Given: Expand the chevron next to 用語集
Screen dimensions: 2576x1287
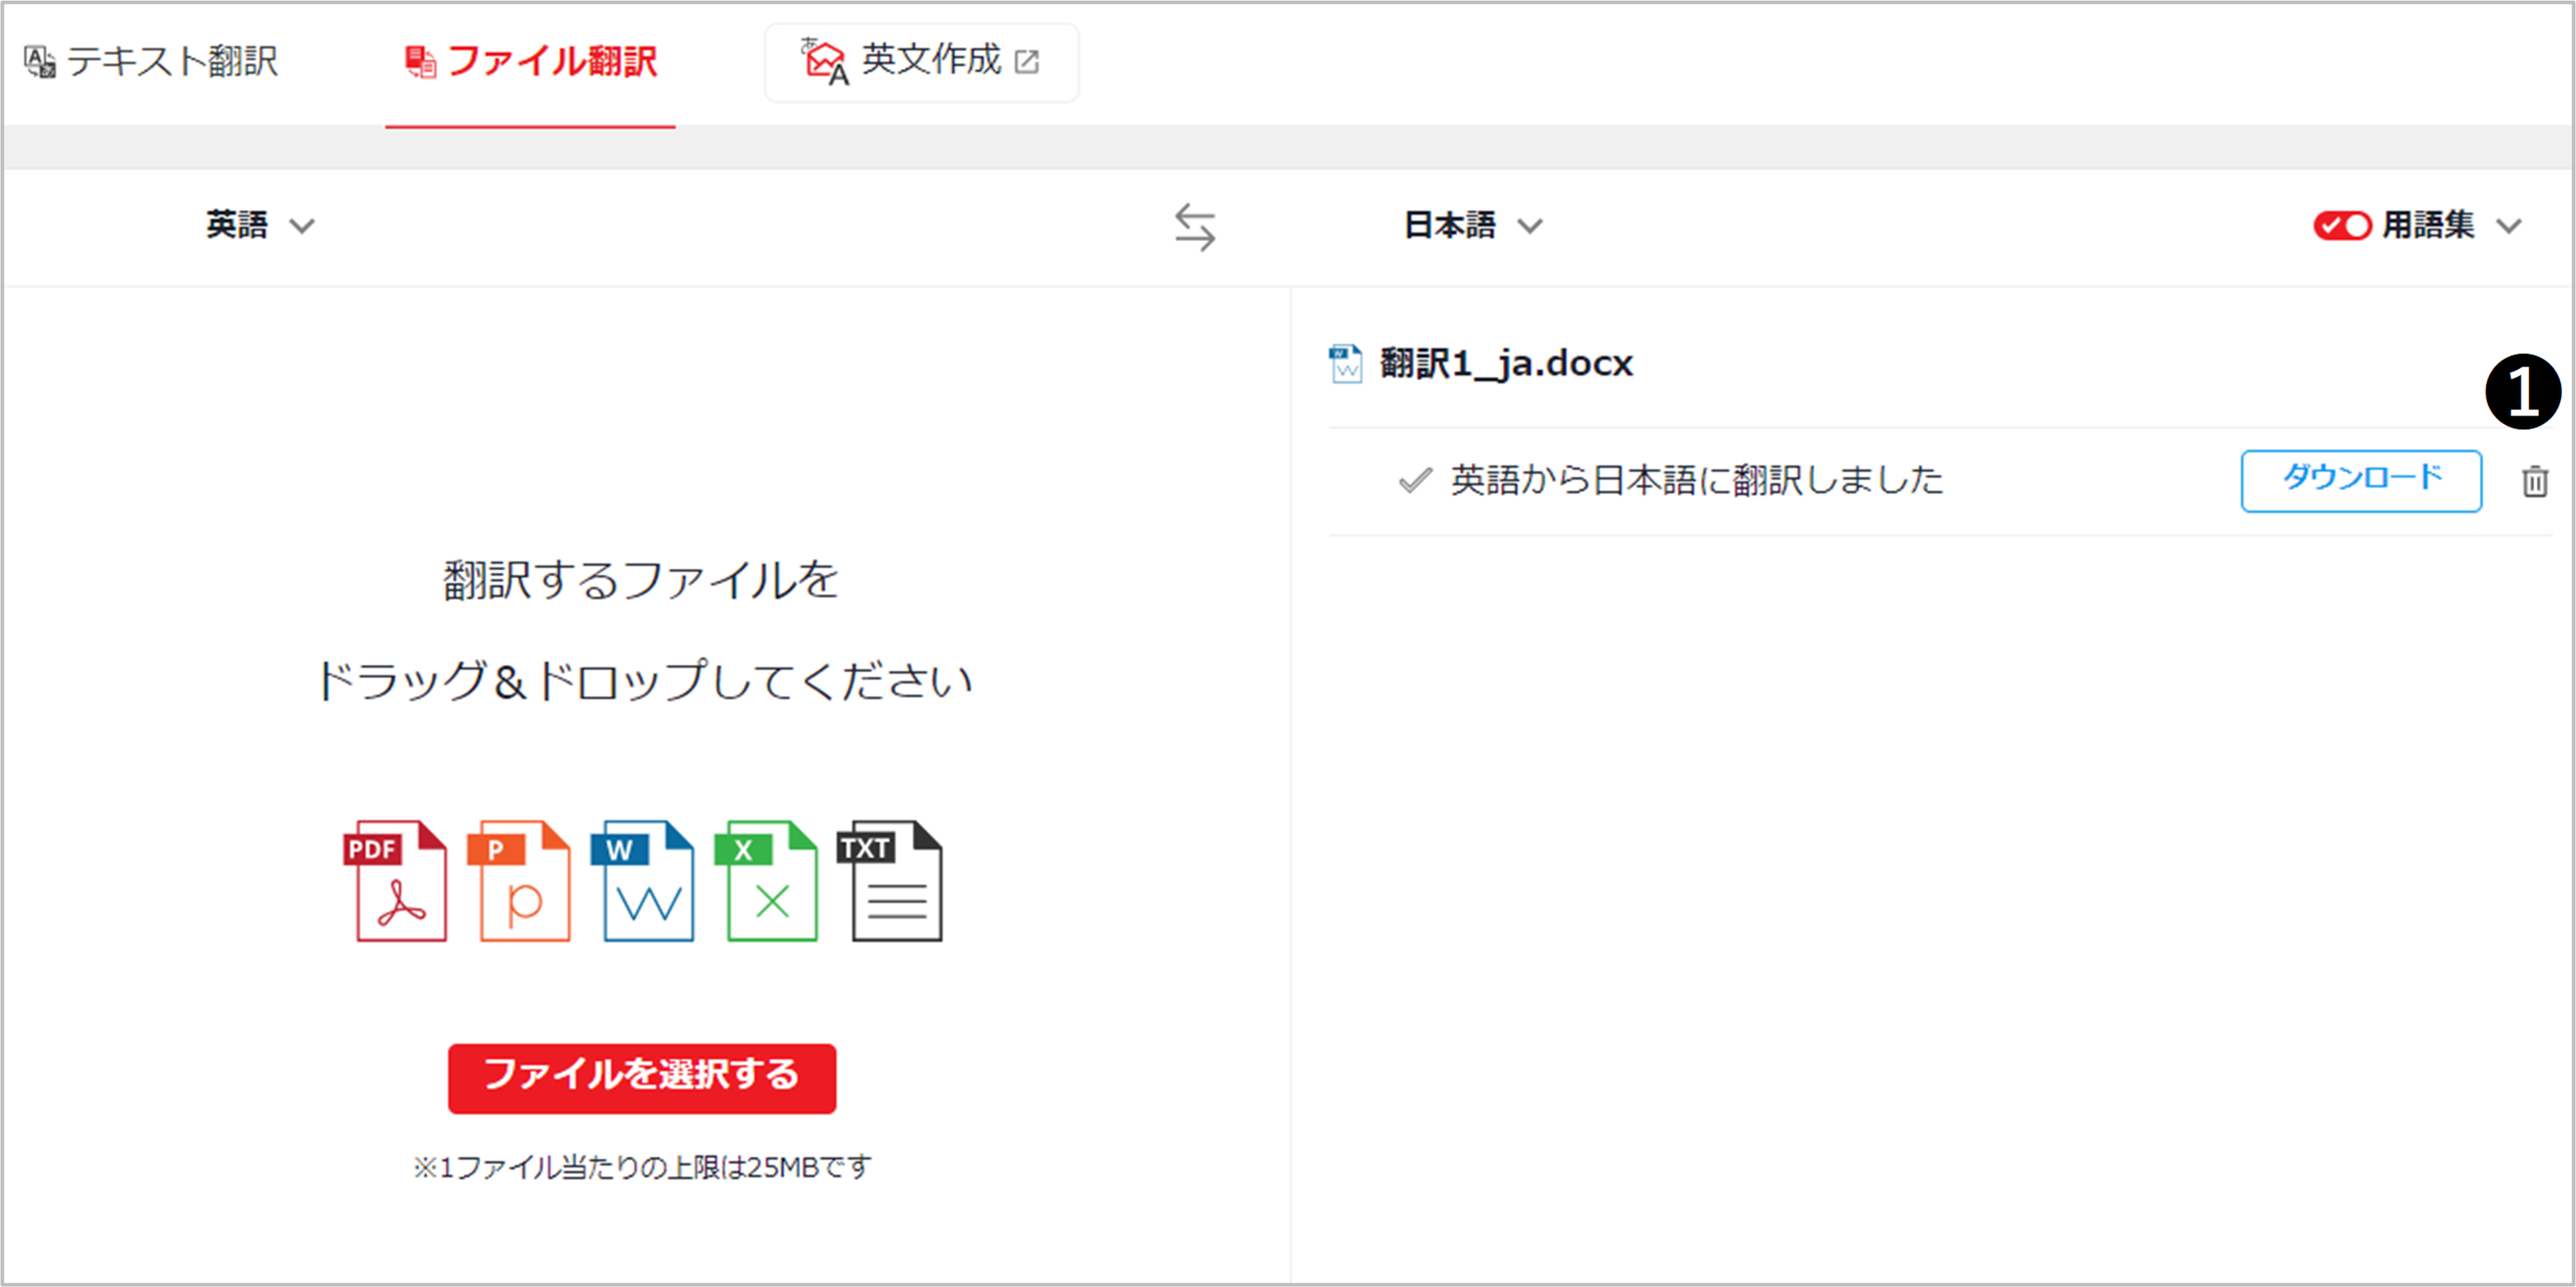Looking at the screenshot, I should [x=2508, y=227].
